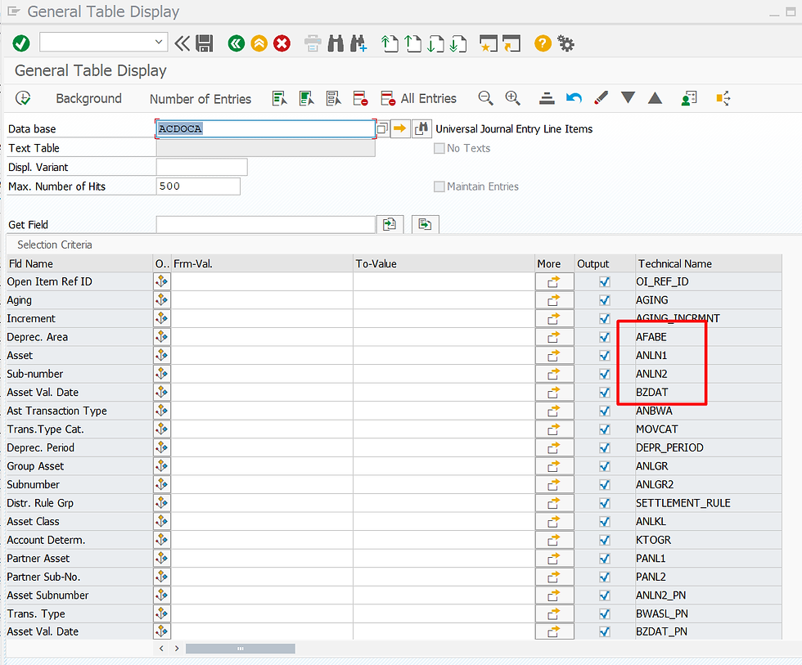
Task: Click the first import icon beside Get Field
Action: point(390,224)
